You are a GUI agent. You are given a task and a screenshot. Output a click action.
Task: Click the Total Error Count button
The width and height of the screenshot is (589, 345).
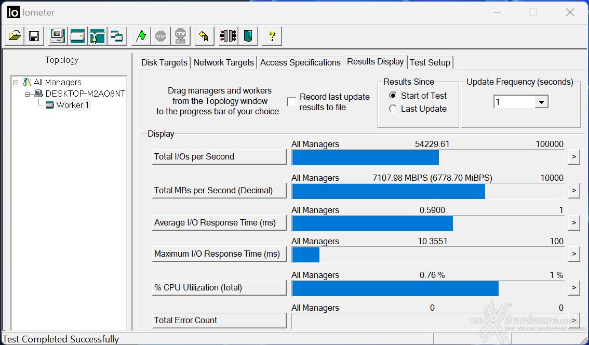pos(219,320)
